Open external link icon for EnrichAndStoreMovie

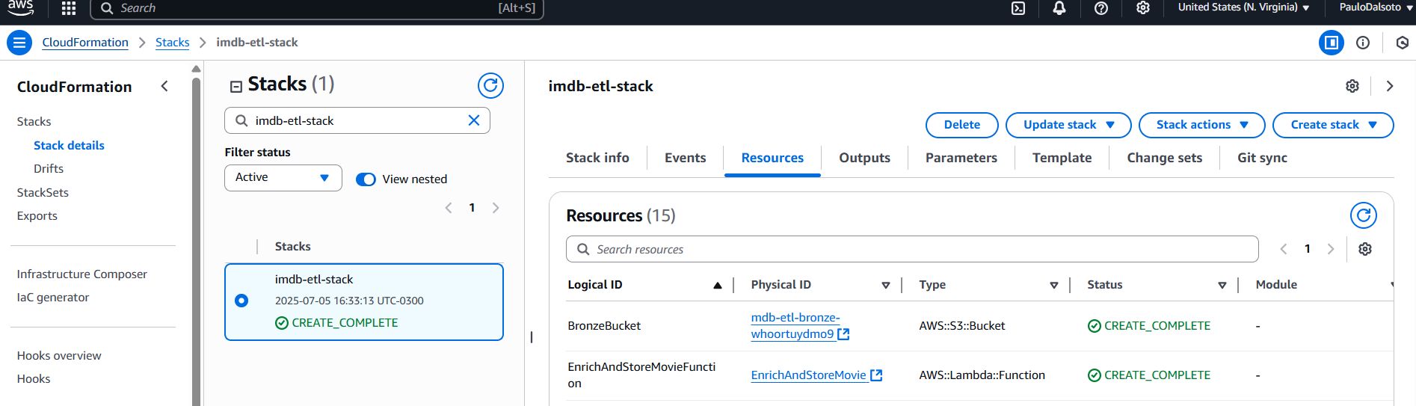(x=876, y=375)
